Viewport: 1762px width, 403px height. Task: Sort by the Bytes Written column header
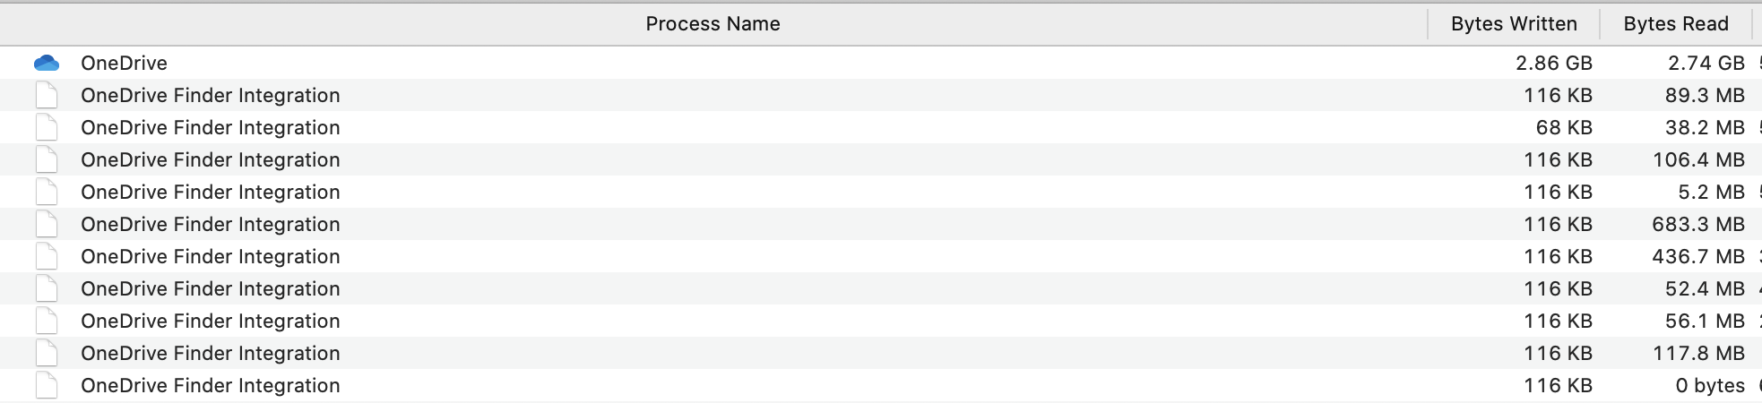coord(1514,24)
